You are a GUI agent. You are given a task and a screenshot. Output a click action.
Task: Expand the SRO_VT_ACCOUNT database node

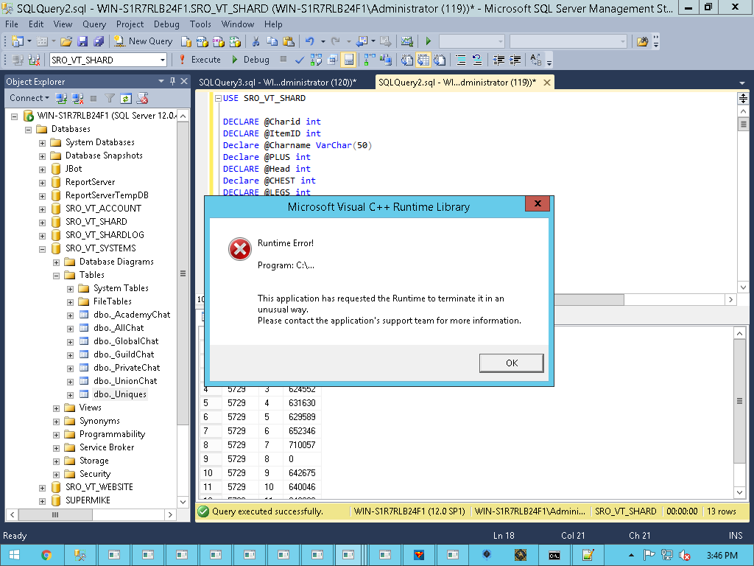click(x=42, y=209)
